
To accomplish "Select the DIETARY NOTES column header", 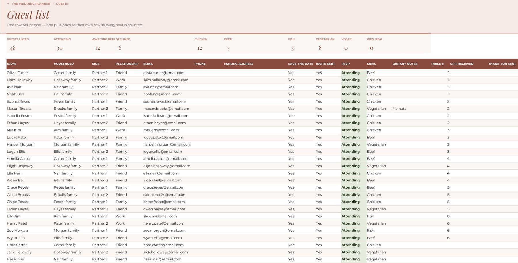I will coord(405,64).
